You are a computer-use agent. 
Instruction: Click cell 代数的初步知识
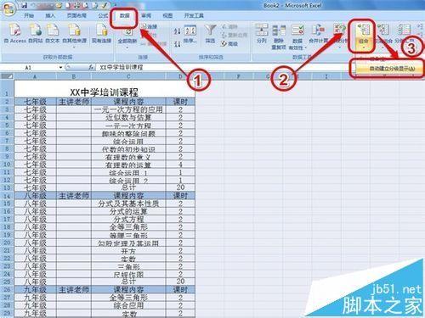click(128, 149)
